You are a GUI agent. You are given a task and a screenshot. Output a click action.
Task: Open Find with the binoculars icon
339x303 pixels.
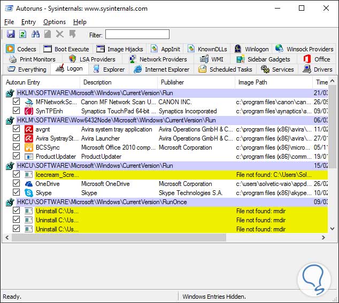tap(36, 34)
